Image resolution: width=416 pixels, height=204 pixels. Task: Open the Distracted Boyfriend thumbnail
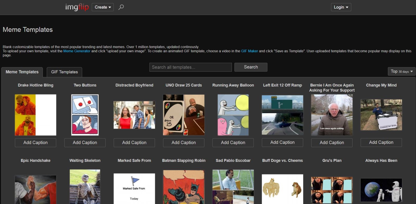(x=134, y=115)
